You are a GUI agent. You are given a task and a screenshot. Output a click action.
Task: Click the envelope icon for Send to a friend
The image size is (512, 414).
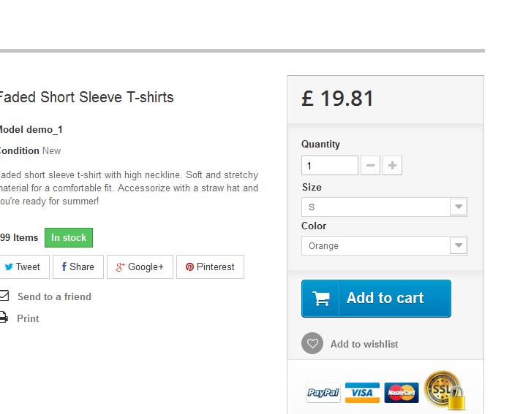point(4,296)
